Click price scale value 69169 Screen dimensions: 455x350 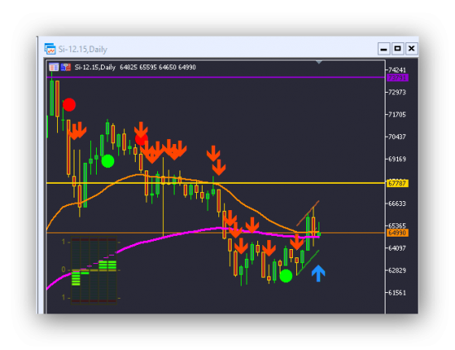397,159
